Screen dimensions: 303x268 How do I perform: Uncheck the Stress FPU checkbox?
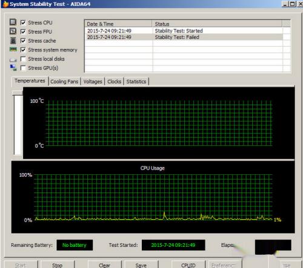[x=23, y=31]
